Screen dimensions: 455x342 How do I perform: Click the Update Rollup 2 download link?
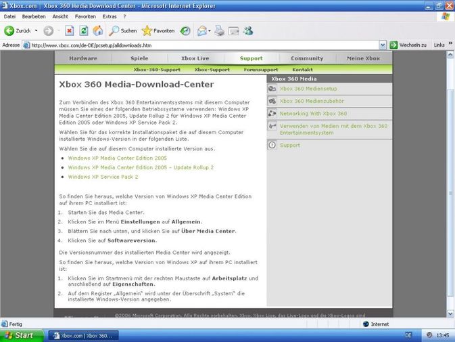141,167
